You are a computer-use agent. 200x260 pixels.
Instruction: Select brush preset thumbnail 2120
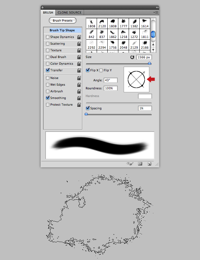pos(102,24)
